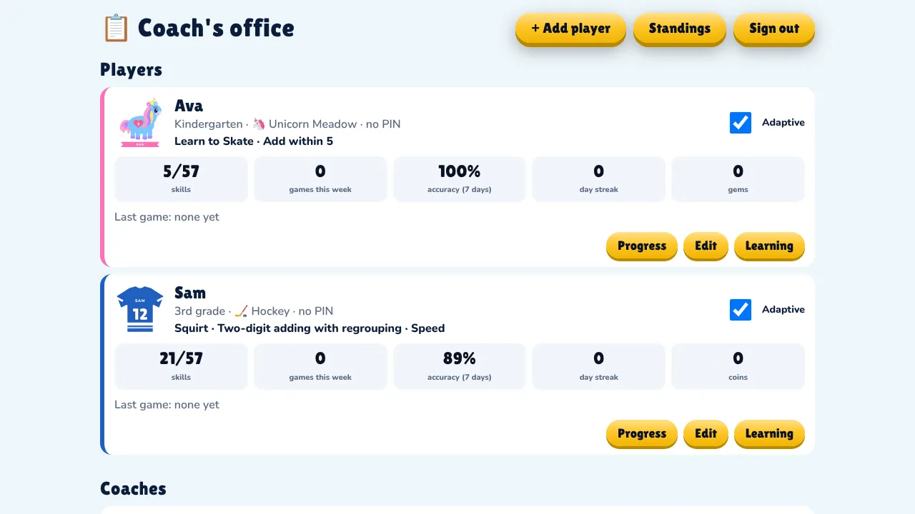Click Edit on Sam's card

pyautogui.click(x=706, y=433)
